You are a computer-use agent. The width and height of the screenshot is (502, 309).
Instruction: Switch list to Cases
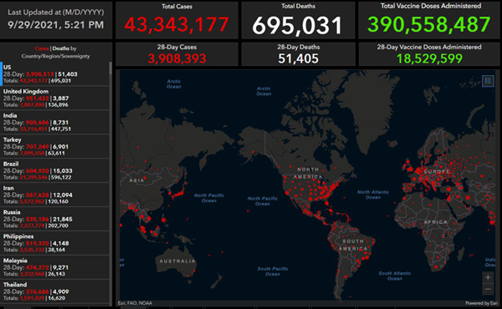coord(42,48)
